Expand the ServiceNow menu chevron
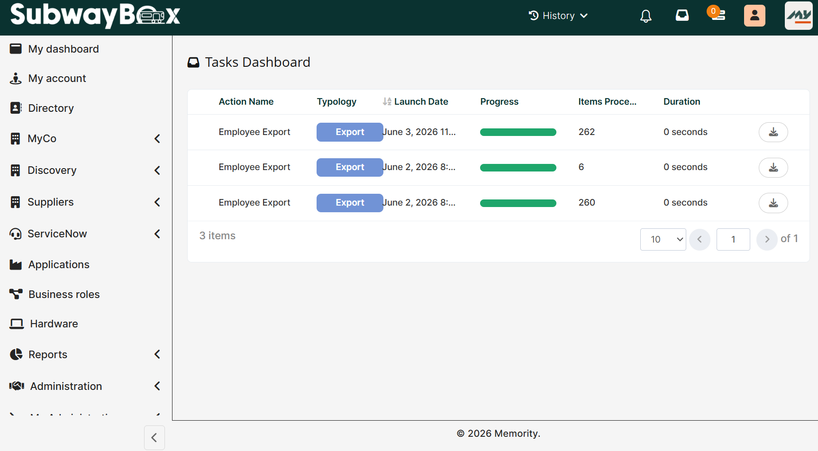 click(x=157, y=234)
